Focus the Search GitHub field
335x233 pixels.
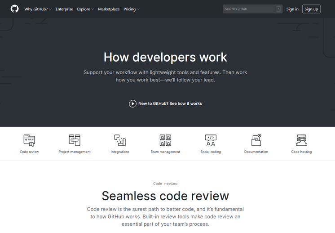click(253, 9)
